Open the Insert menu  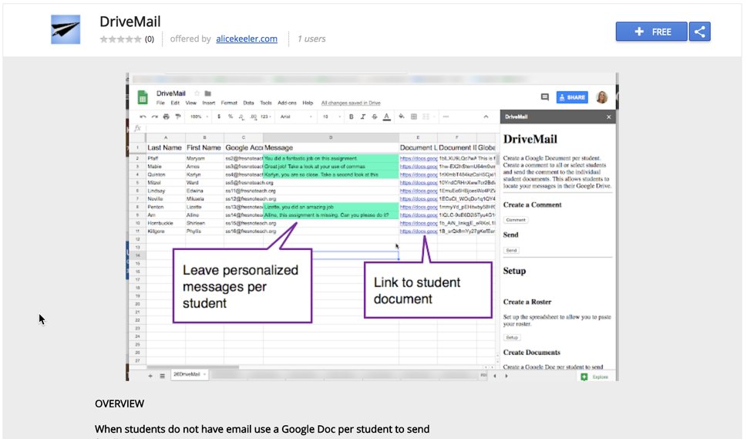point(209,103)
